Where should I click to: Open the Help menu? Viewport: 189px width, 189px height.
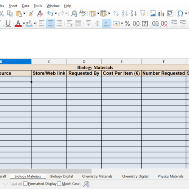pyautogui.click(x=68, y=6)
